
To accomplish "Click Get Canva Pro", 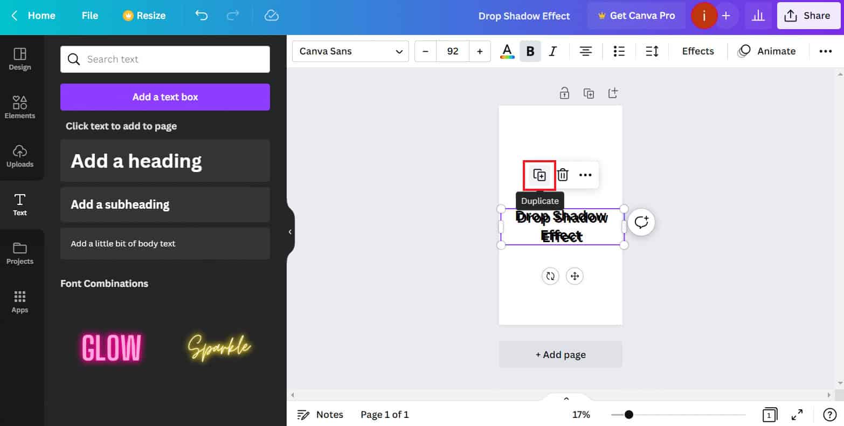I will tap(637, 16).
